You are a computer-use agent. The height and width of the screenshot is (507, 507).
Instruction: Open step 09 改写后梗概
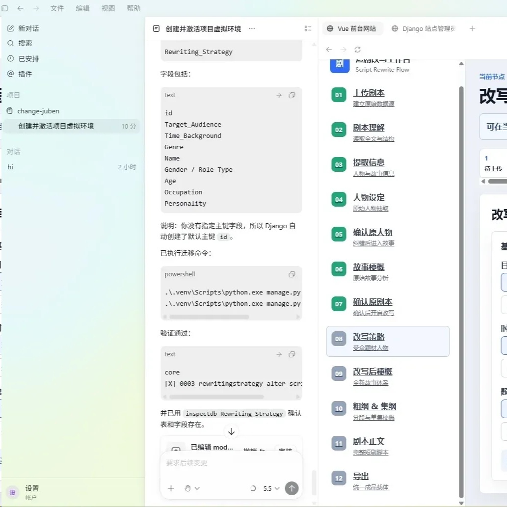(x=388, y=376)
